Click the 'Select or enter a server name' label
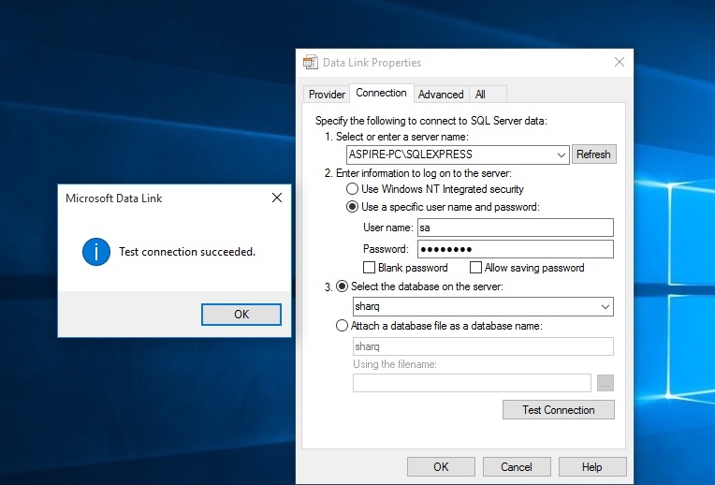Screen dimensions: 715x485 coord(401,137)
